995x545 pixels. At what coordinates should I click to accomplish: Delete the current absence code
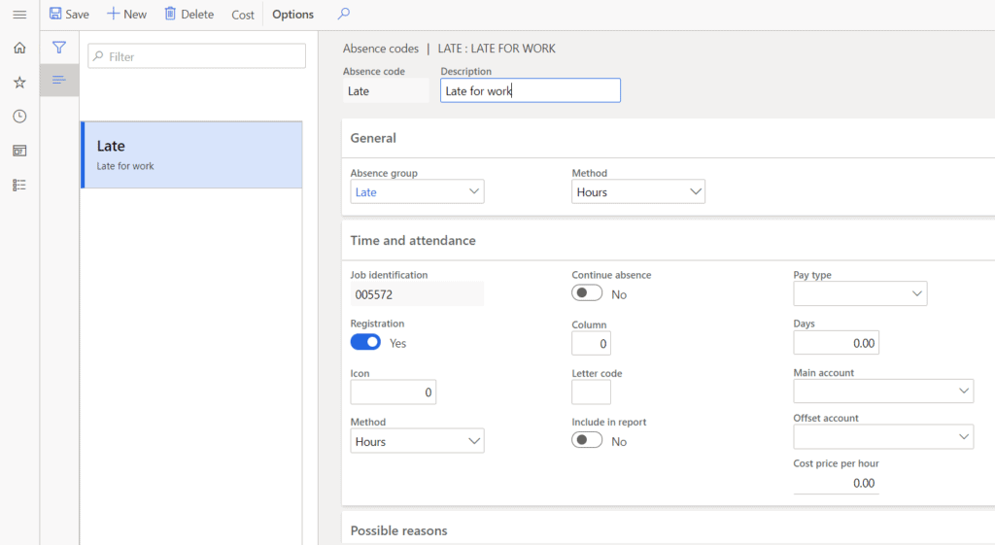[189, 14]
